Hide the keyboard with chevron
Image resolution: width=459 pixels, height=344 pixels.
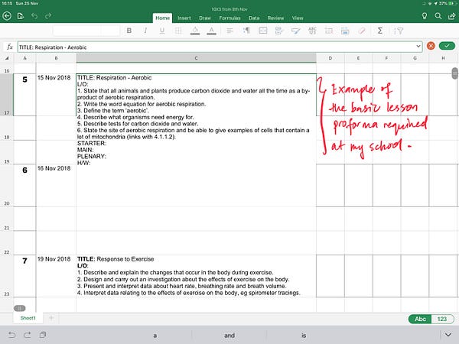tap(448, 335)
